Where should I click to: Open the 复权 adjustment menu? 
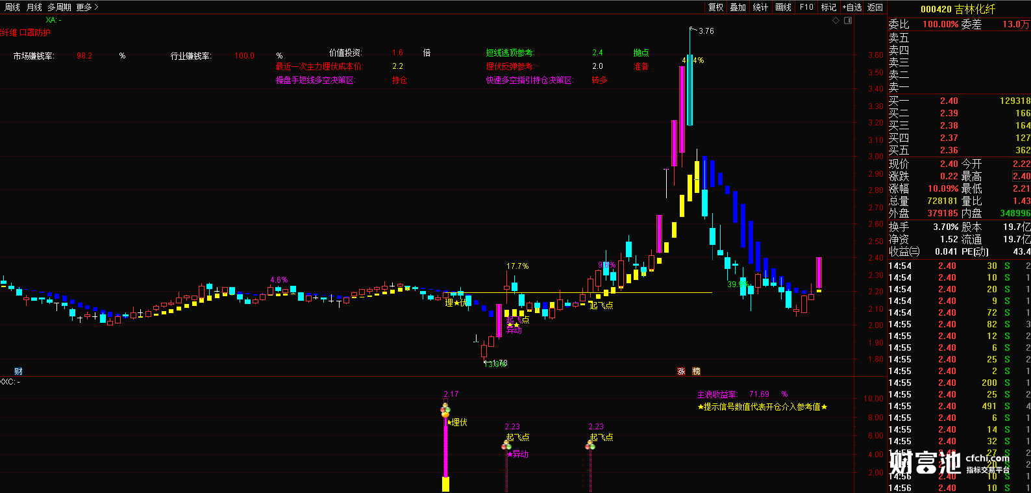715,7
